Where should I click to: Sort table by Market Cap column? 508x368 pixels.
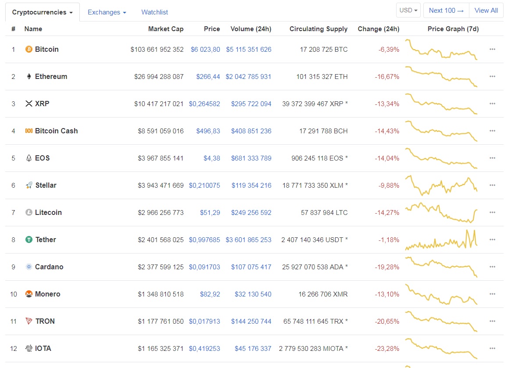click(x=165, y=29)
